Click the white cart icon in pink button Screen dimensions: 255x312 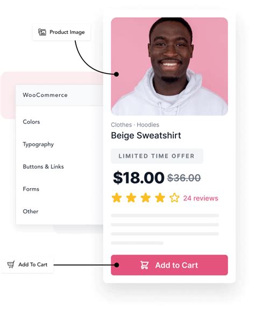[x=144, y=265]
